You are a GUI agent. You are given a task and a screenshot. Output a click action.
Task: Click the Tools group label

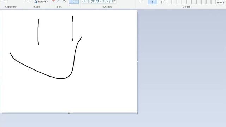59,7
